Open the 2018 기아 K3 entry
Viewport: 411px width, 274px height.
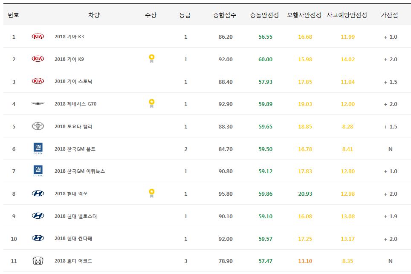[x=69, y=37]
